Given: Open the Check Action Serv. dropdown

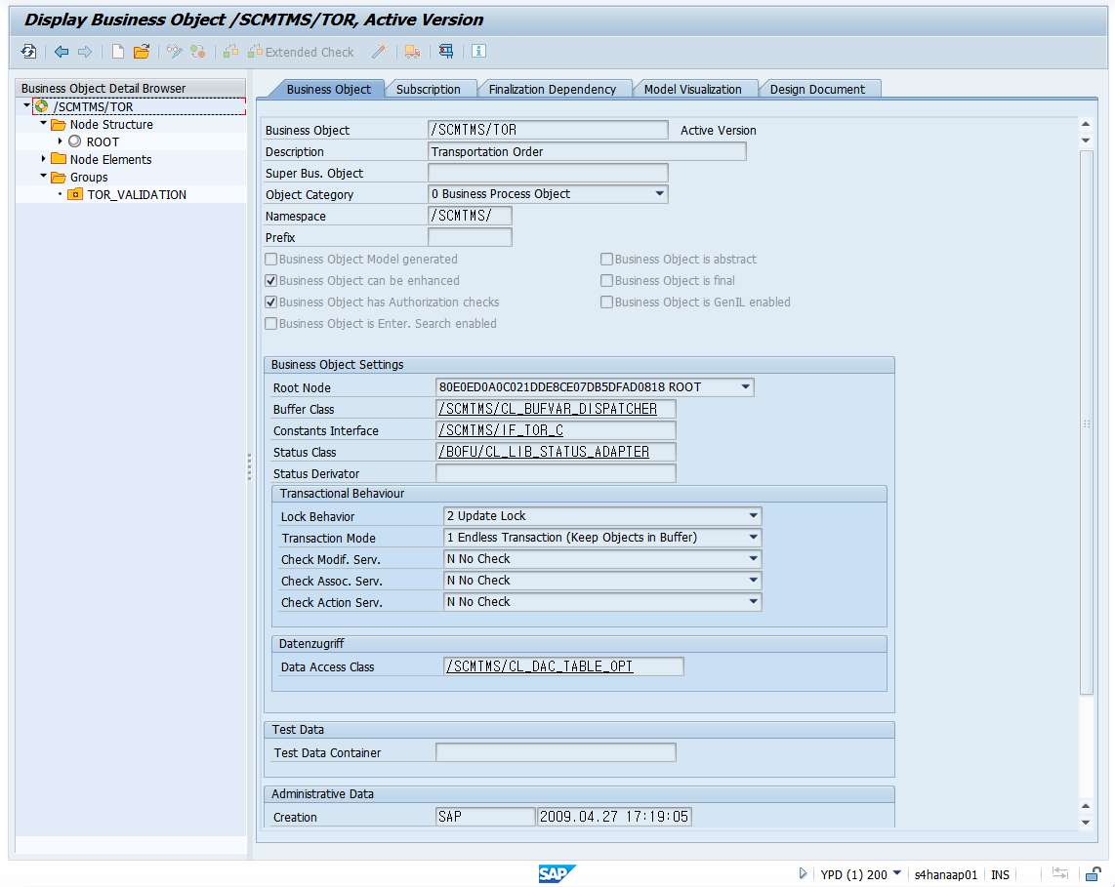Looking at the screenshot, I should pos(753,602).
